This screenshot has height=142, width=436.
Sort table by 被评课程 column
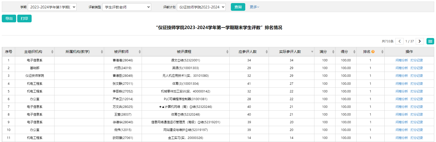coord(227,52)
